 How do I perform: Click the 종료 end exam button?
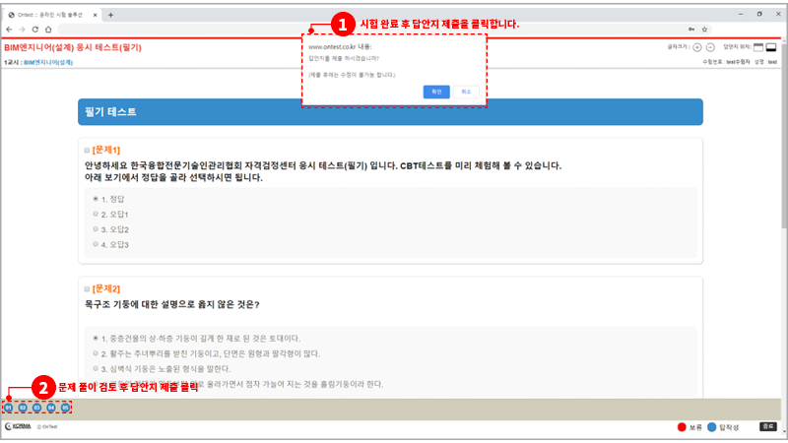[768, 426]
